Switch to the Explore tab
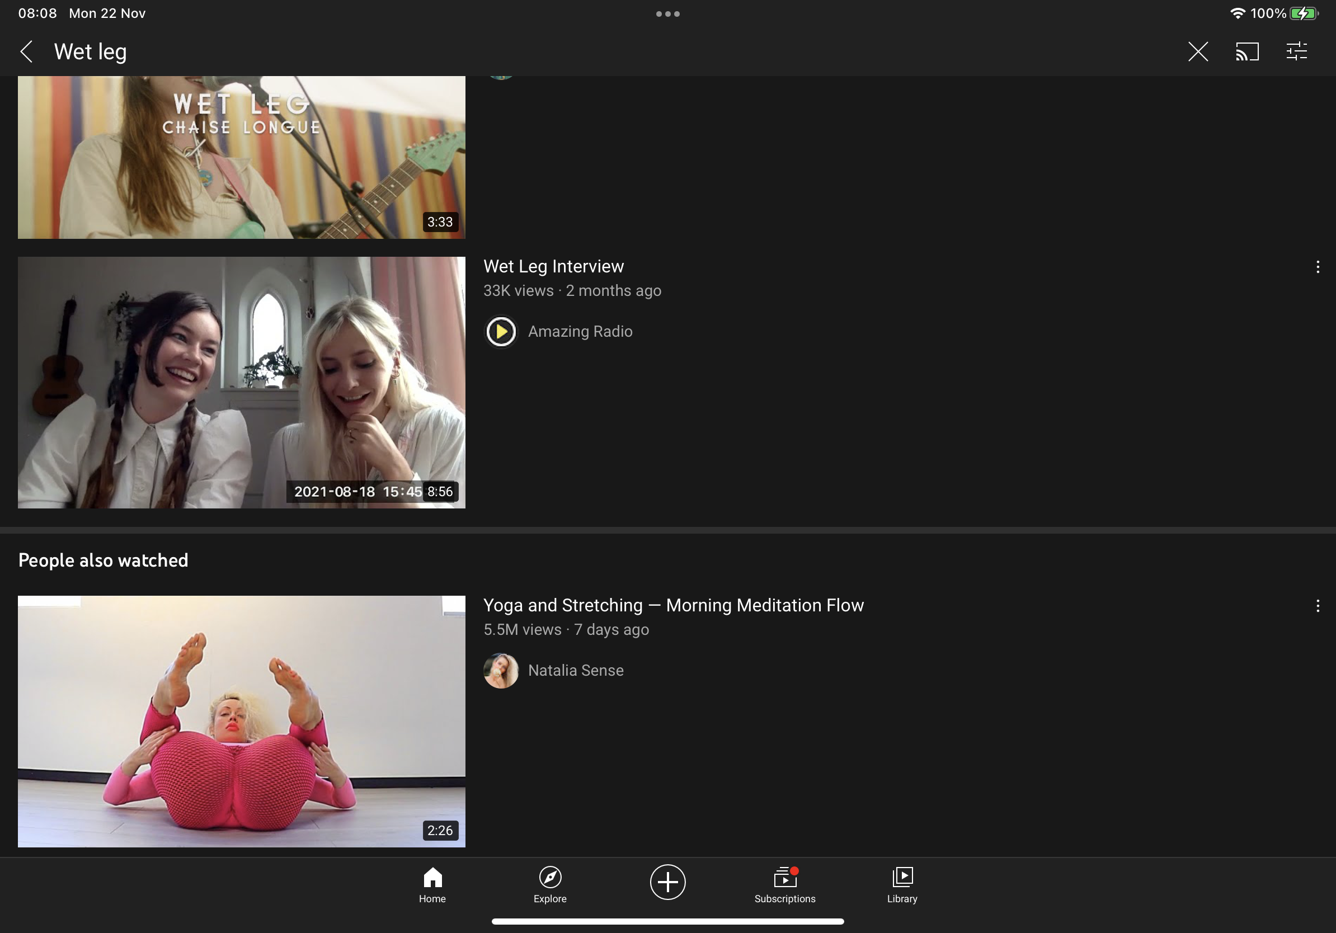The image size is (1336, 933). click(550, 885)
